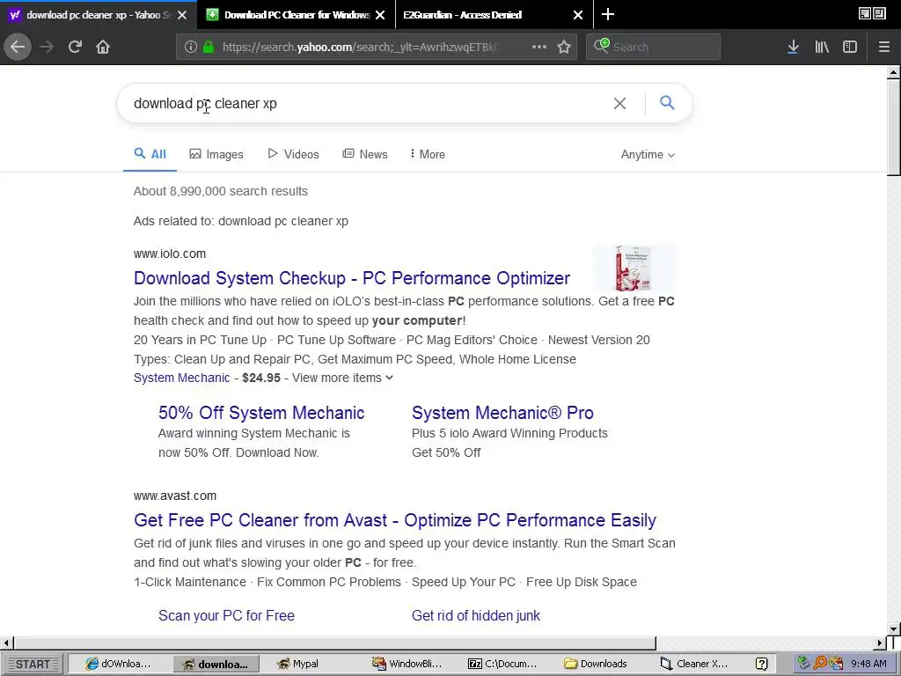Open Scan your PC for Free link

(226, 615)
